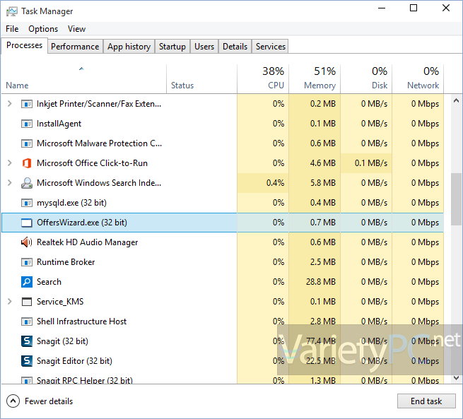Select the InstallAgent process name
The width and height of the screenshot is (463, 419).
tap(59, 124)
